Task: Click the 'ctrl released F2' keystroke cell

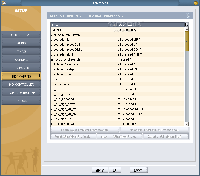Action: point(151,89)
